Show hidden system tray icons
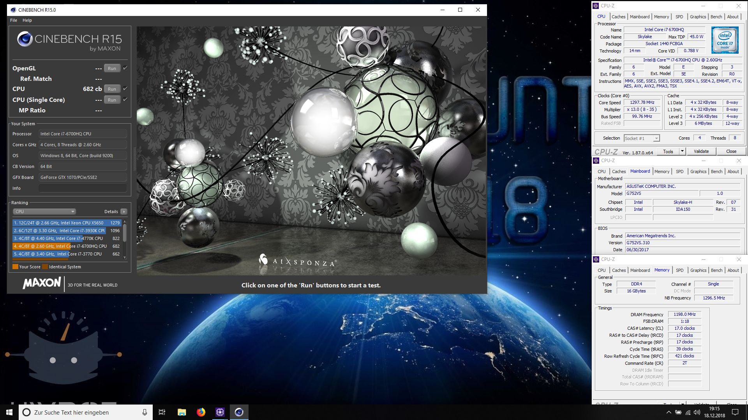The height and width of the screenshot is (420, 748). pyautogui.click(x=669, y=412)
